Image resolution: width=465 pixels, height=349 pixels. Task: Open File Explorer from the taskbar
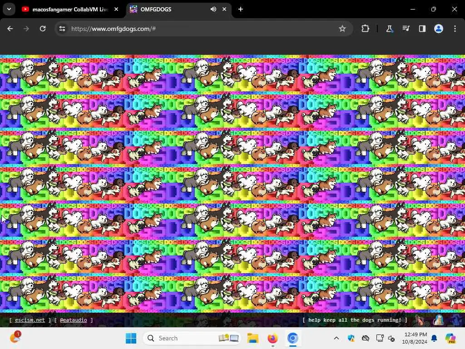tap(253, 338)
